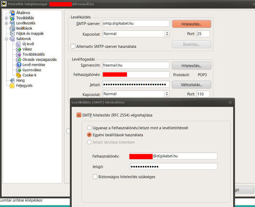Click the Levélfogadás Felhasználónév field
The width and height of the screenshot is (255, 207).
coord(136,74)
